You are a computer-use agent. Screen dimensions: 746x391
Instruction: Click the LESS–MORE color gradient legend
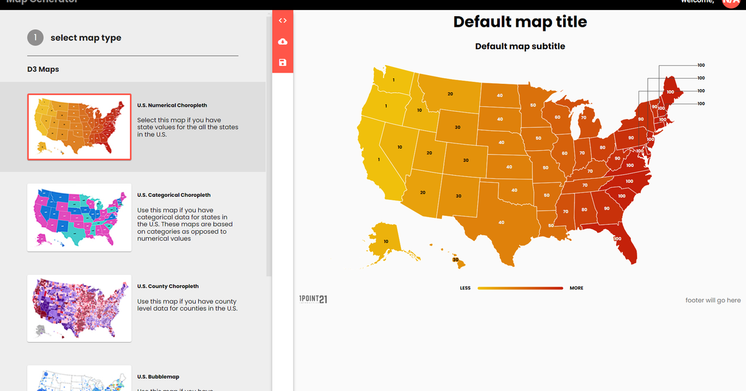521,287
